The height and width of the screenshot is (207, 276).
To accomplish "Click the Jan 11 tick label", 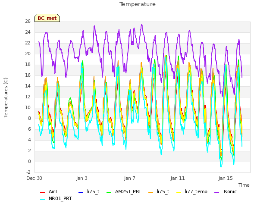I will click(x=178, y=178).
